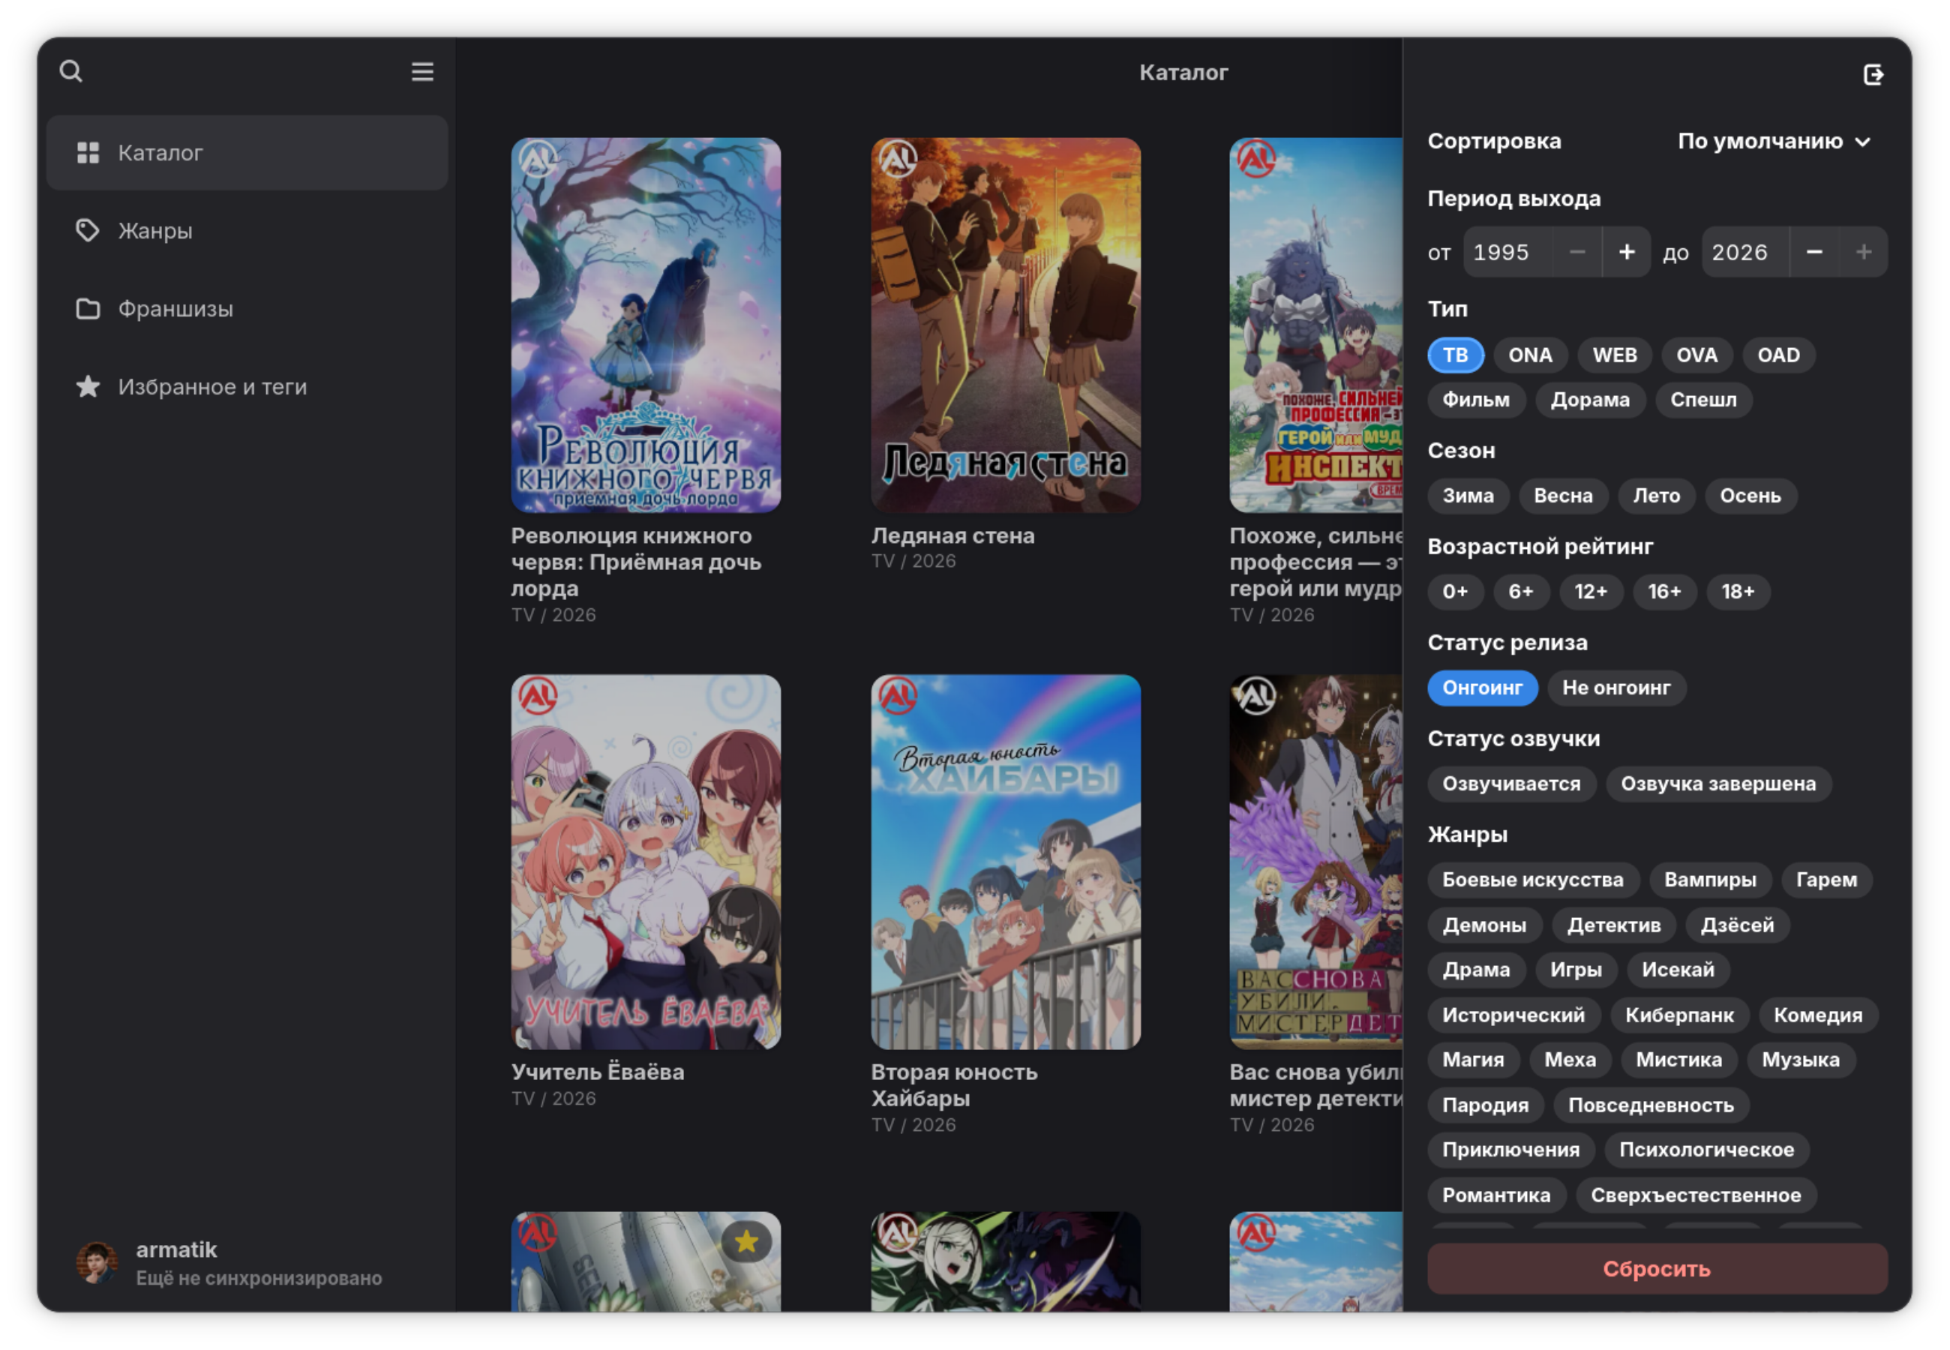Filter by Осень season
The height and width of the screenshot is (1350, 1950).
[x=1750, y=496]
